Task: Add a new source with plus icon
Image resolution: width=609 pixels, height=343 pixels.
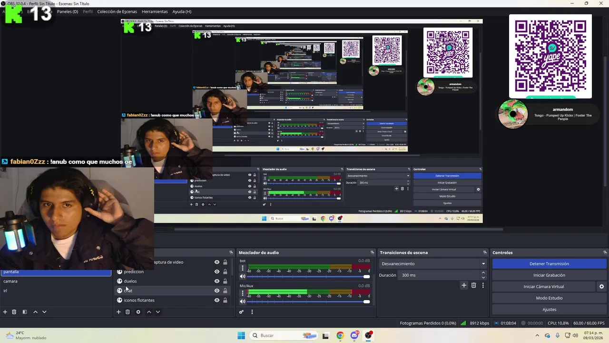Action: coord(118,312)
